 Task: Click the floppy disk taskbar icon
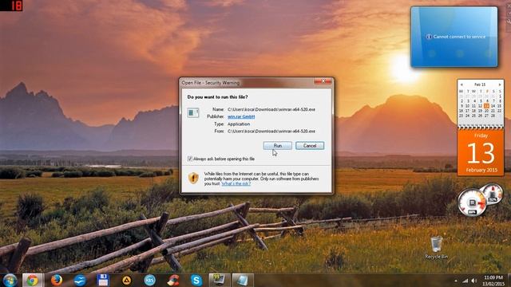103,280
